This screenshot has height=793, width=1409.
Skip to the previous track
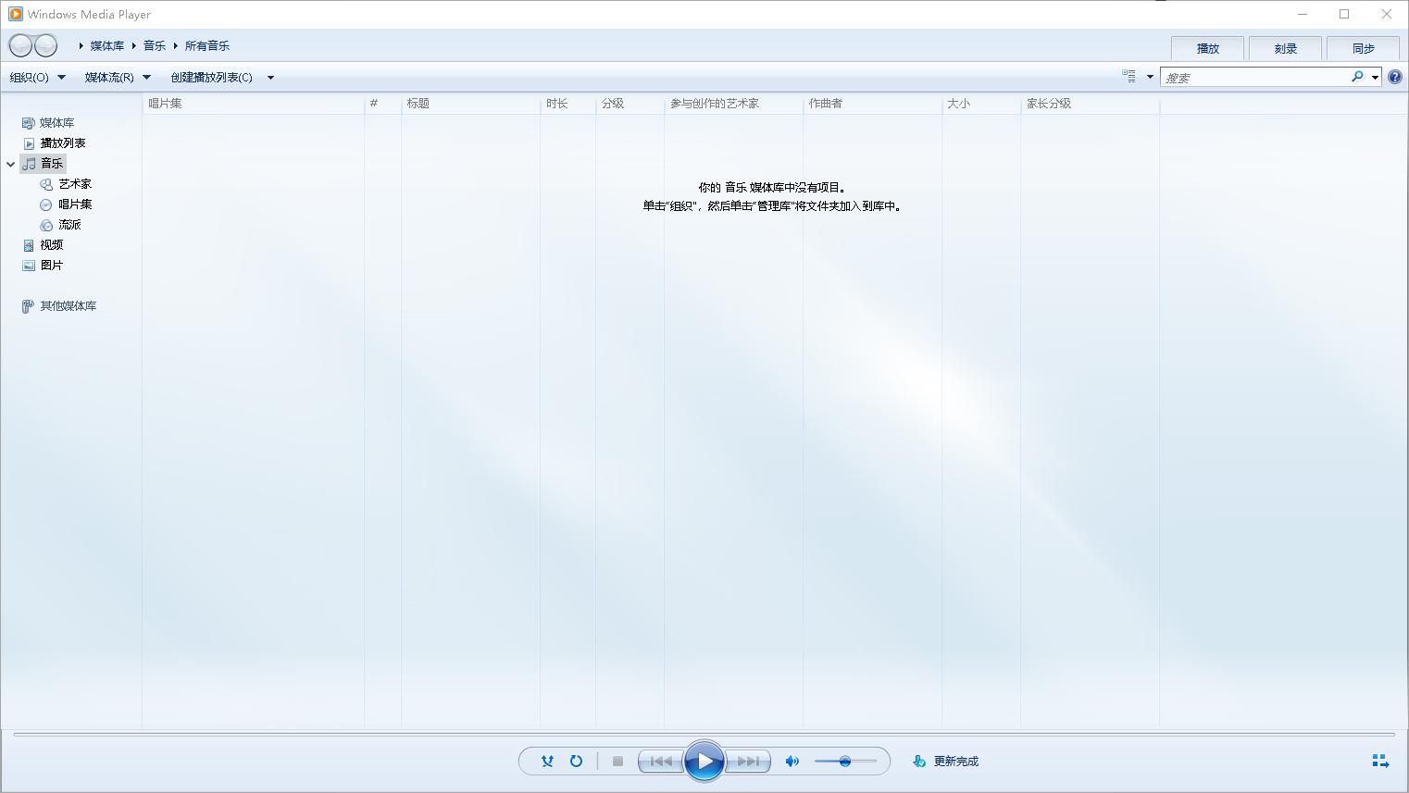click(661, 762)
